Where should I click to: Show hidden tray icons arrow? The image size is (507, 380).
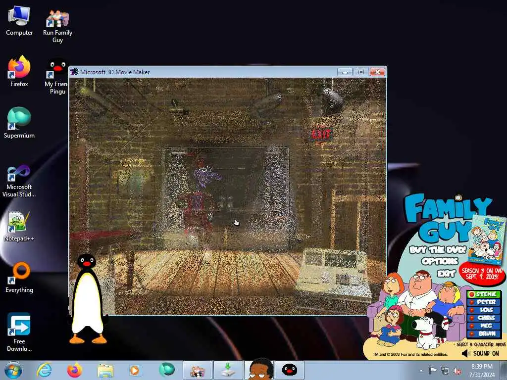coord(421,371)
